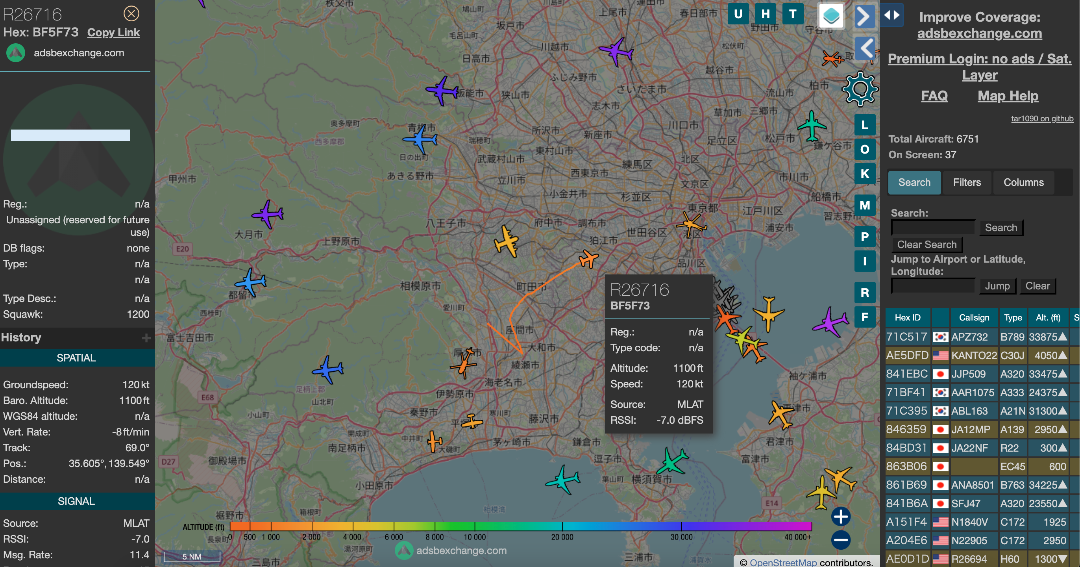
Task: Click the green aircraft near 松戸市
Action: [x=812, y=126]
